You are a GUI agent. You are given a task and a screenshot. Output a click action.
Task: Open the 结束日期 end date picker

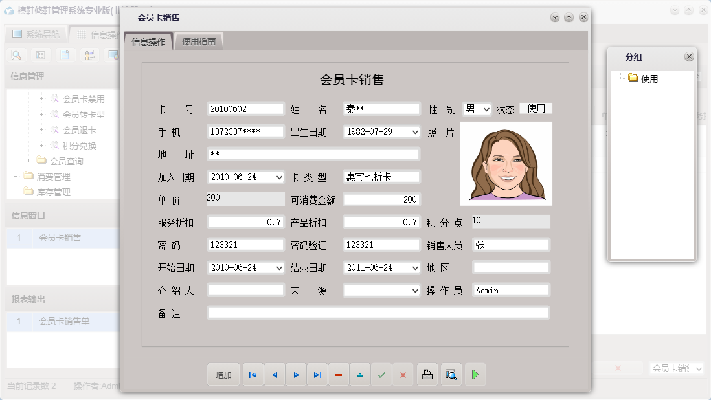click(x=415, y=268)
